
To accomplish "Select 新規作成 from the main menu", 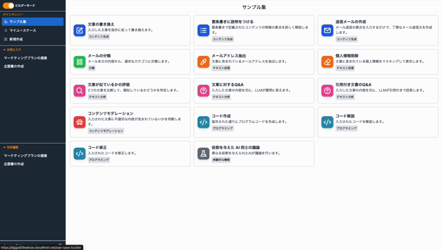I will (32, 39).
